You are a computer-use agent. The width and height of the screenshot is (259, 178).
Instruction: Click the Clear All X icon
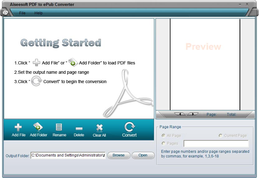[99, 128]
